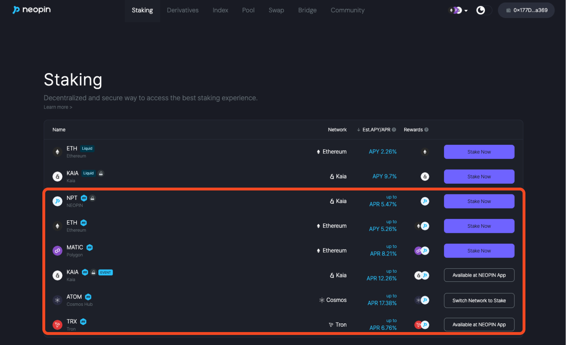566x345 pixels.
Task: Open the Learn more link
Action: coord(58,107)
